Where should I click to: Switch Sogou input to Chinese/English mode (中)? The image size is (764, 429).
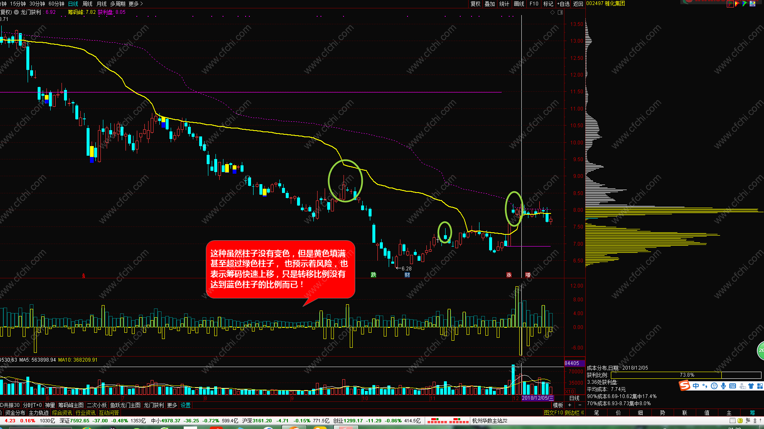click(x=695, y=386)
